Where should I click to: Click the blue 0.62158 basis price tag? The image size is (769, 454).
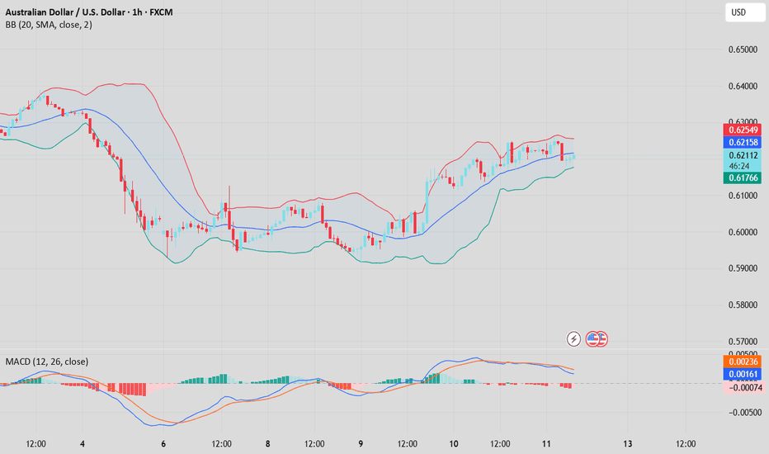point(743,142)
